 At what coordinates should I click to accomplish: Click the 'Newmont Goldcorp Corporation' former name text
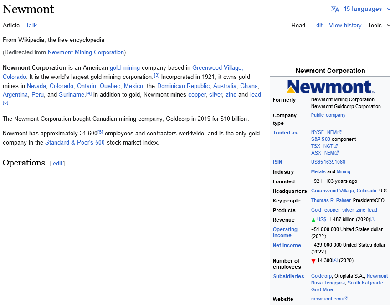346,106
